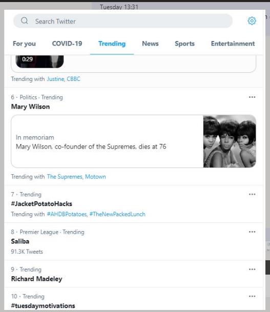270x312 pixels.
Task: Open the more options for Saliba trend
Action: (252, 232)
